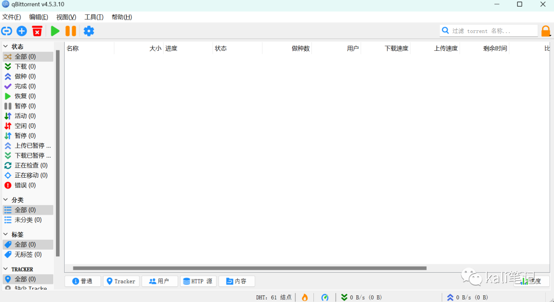Collapse the TRACKER sidebar section
This screenshot has height=302, width=554.
pyautogui.click(x=6, y=269)
